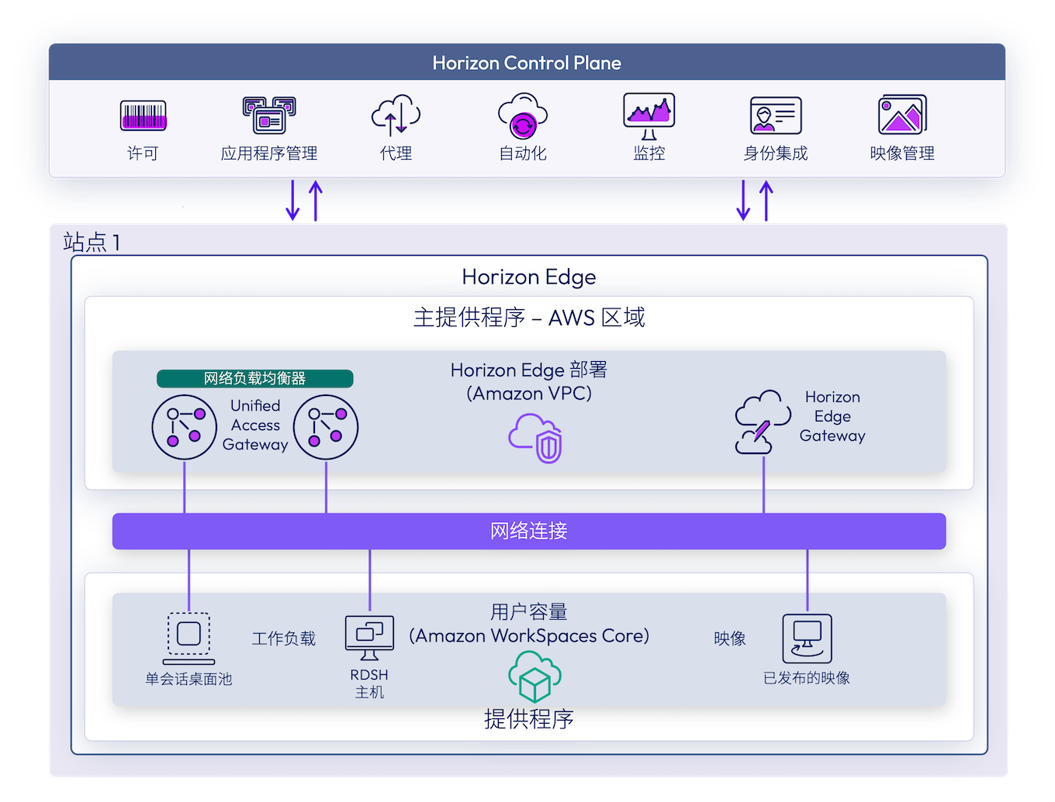Select the 自动化 cloud sync icon
This screenshot has width=1055, height=802.
tap(523, 116)
